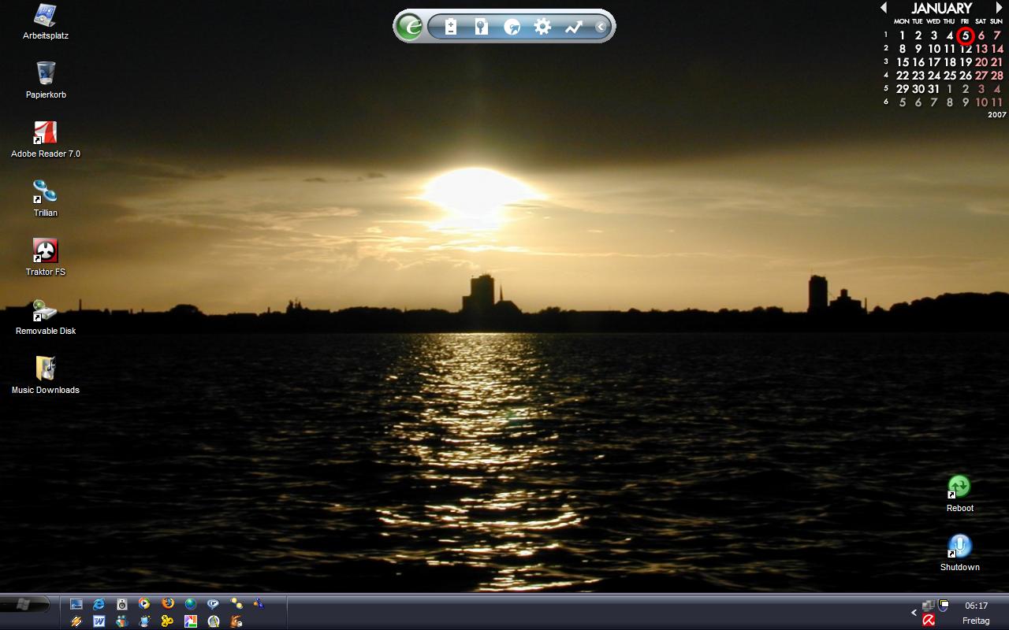Select the Traktor FS shortcut
This screenshot has width=1009, height=630.
point(45,251)
